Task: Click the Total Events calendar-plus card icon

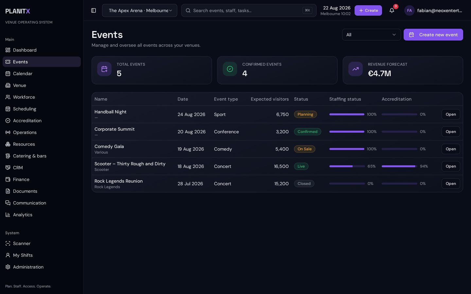Action: tap(104, 69)
